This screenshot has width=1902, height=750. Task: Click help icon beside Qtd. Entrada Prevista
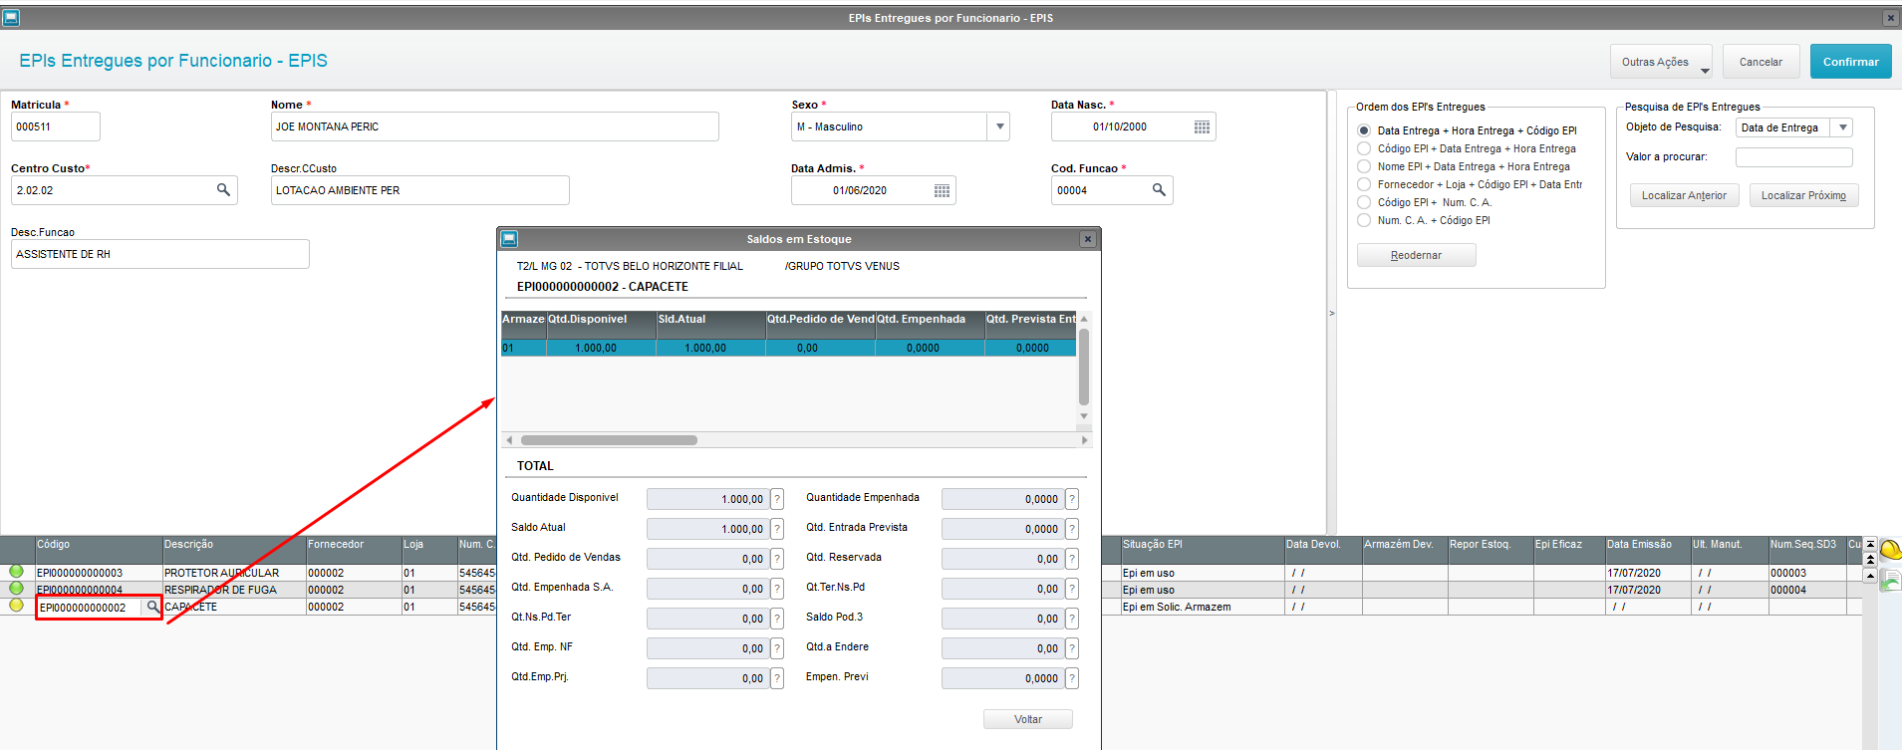(1072, 529)
